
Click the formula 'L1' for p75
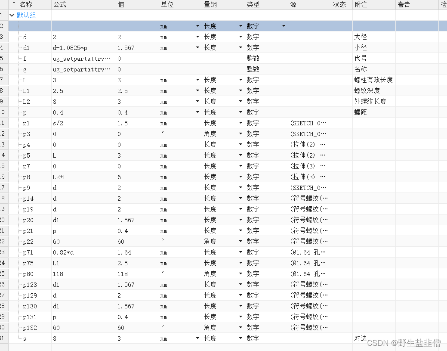tap(56, 263)
